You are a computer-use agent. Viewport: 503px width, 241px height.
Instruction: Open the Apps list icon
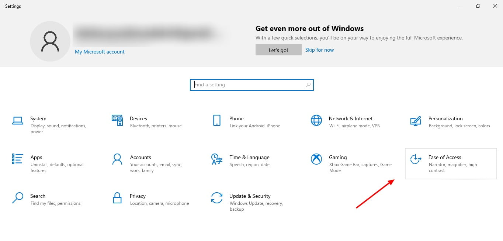click(x=17, y=159)
